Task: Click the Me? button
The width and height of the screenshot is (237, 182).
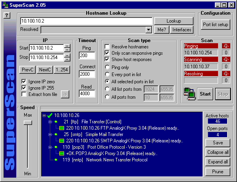Action: pyautogui.click(x=161, y=30)
